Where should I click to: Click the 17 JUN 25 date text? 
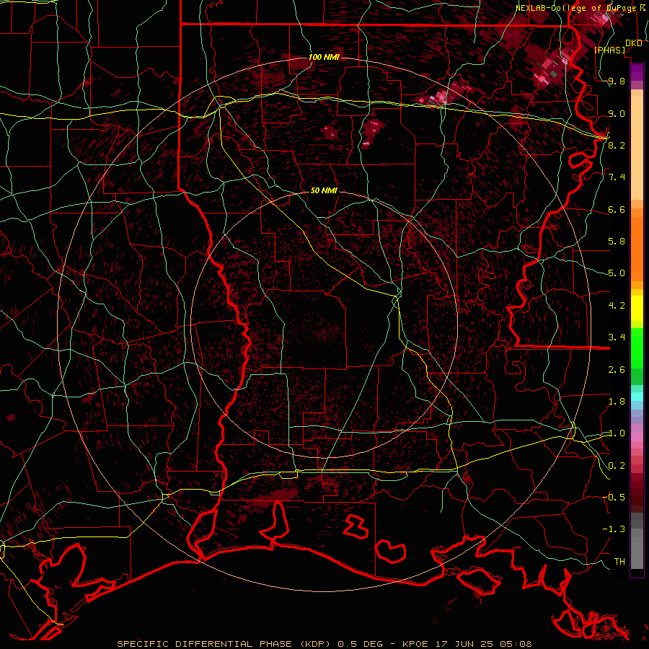tap(464, 644)
